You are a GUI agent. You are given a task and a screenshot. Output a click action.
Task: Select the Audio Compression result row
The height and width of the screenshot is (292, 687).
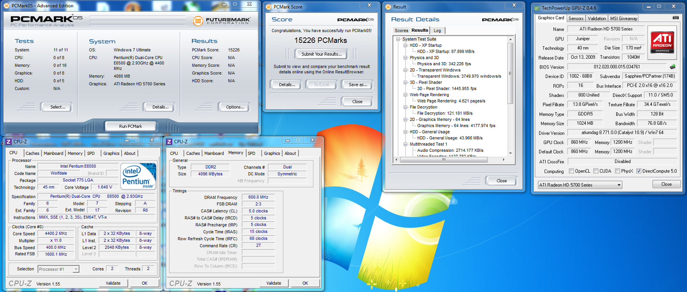[x=450, y=151]
